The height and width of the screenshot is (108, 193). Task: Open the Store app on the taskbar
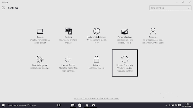click(x=80, y=105)
